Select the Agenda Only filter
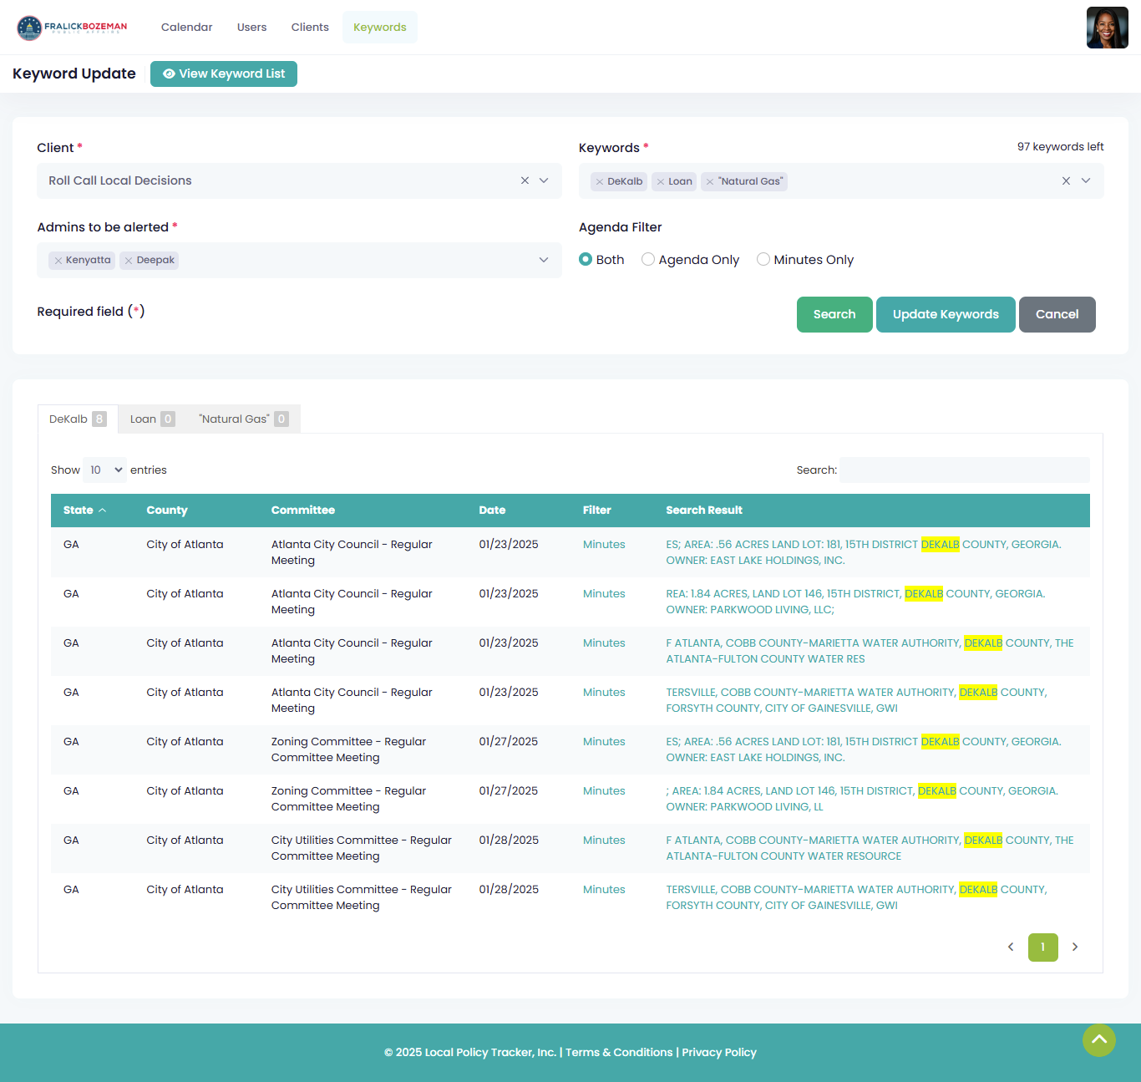The image size is (1141, 1082). pos(648,259)
